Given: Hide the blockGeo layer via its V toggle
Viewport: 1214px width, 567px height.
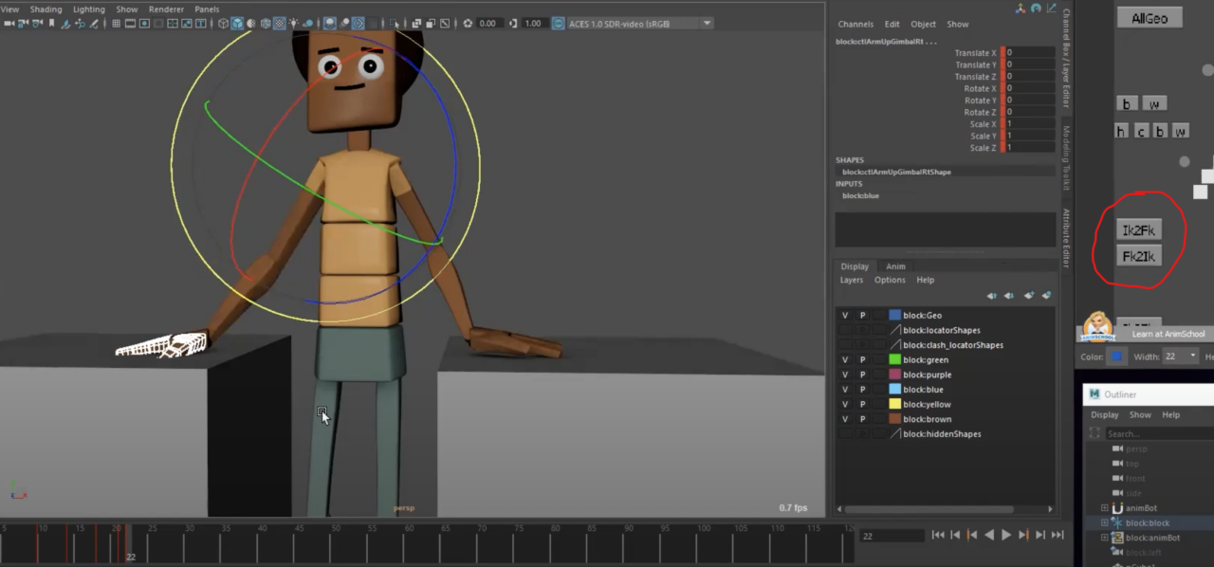Looking at the screenshot, I should coord(844,315).
